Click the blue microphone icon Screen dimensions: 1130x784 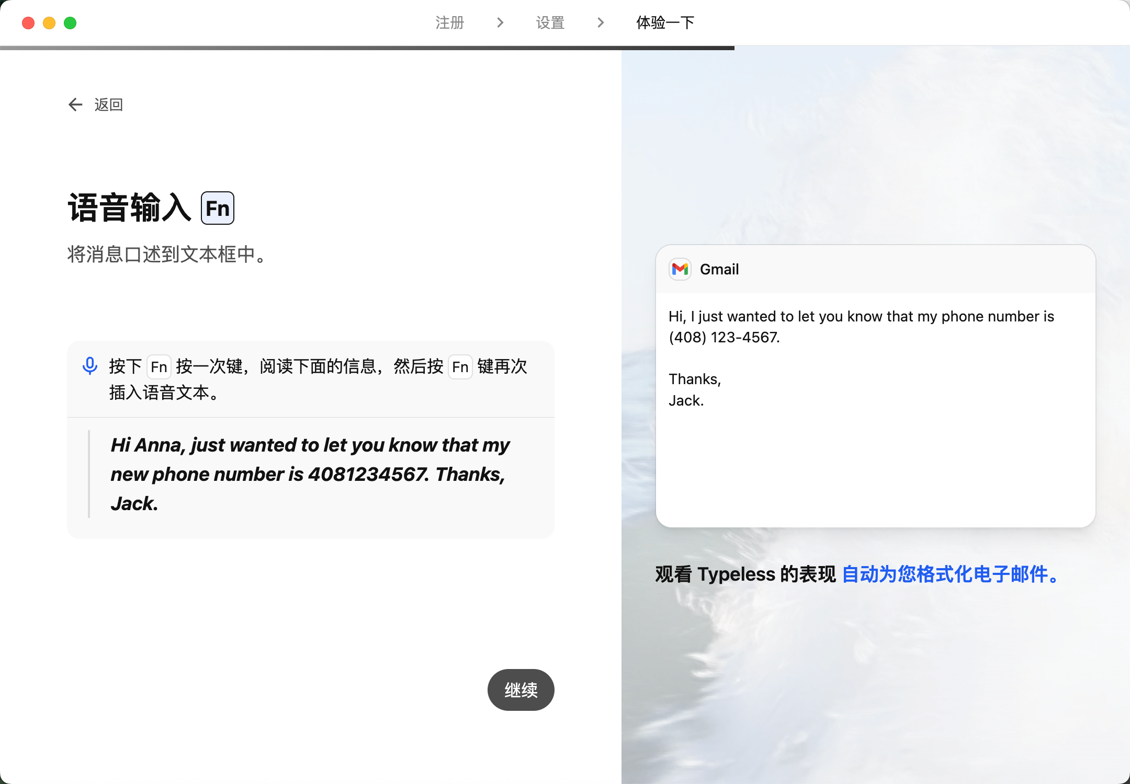pyautogui.click(x=90, y=366)
